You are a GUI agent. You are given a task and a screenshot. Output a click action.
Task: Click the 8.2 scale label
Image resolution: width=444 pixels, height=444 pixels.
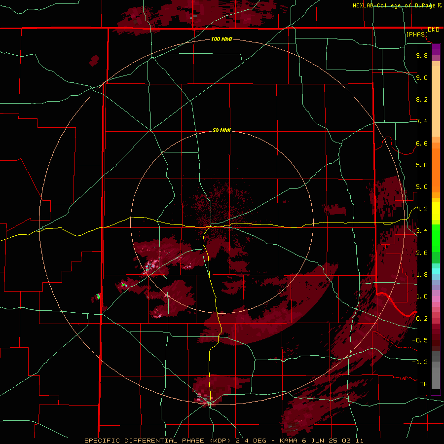click(x=422, y=99)
